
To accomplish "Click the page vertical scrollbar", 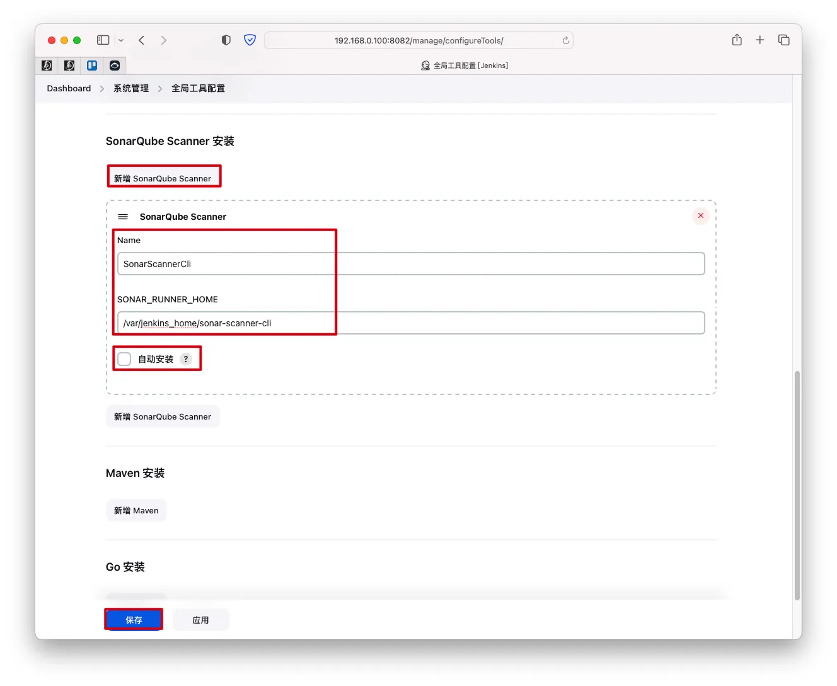I will pos(797,485).
